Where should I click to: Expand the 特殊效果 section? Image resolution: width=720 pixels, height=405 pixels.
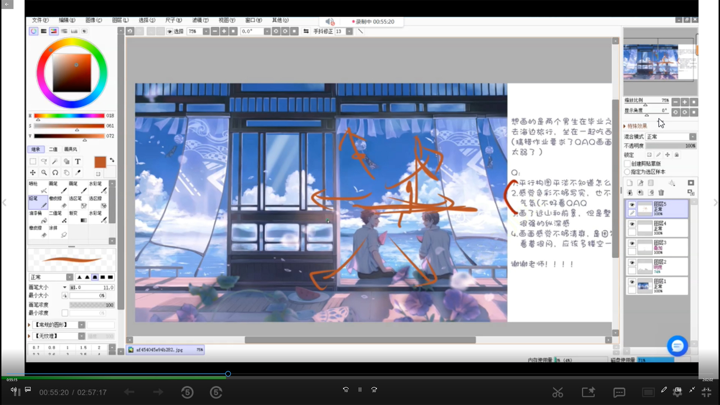(635, 126)
